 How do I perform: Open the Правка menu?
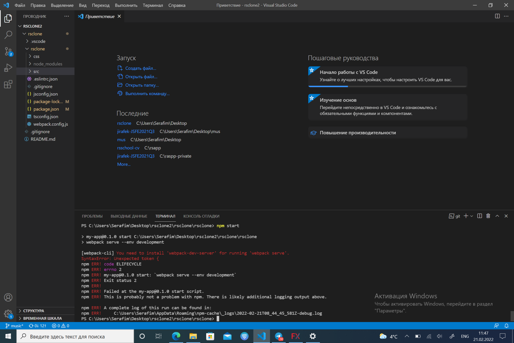38,5
